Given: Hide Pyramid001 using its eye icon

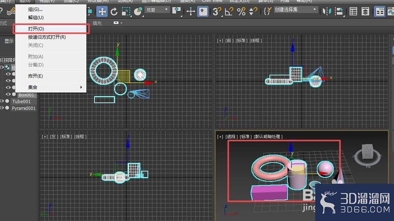Looking at the screenshot, I should click(2, 108).
